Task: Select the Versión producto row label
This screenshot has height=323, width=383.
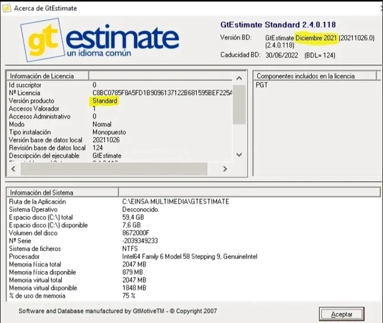Action: (32, 100)
